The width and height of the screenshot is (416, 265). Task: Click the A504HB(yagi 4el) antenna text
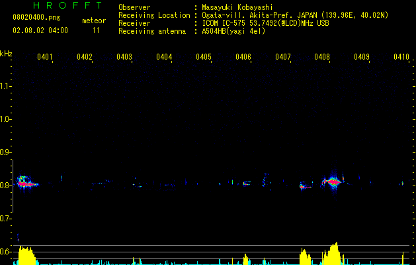233,31
